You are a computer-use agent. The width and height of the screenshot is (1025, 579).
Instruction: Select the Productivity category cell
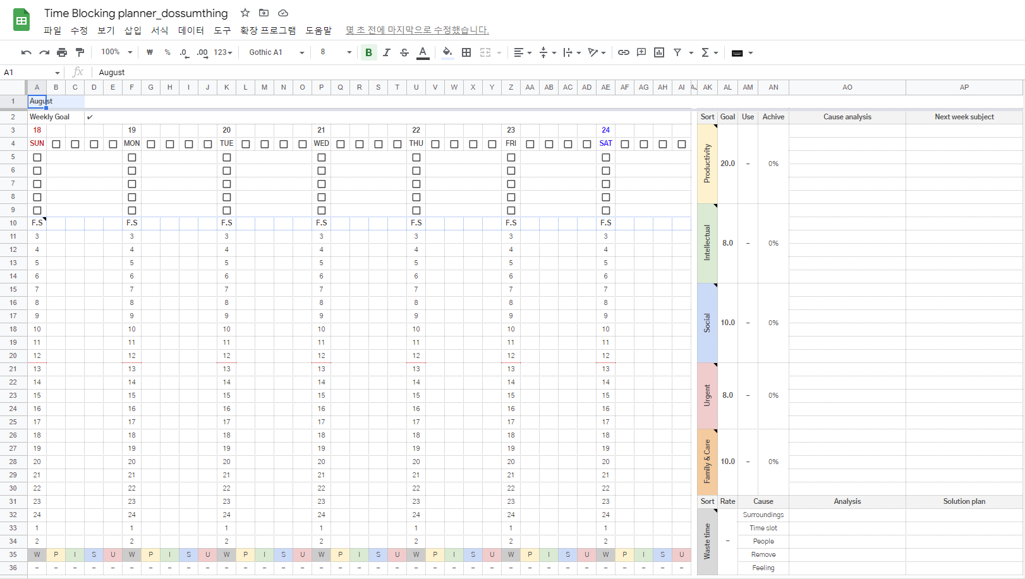click(707, 164)
